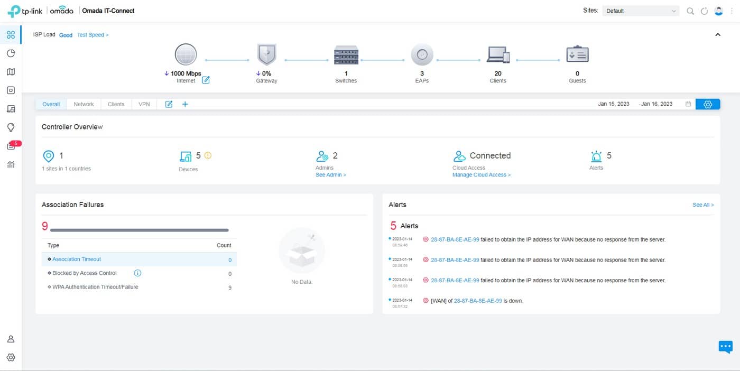Collapse the ISP Load topology panel
This screenshot has height=371, width=740.
point(717,35)
